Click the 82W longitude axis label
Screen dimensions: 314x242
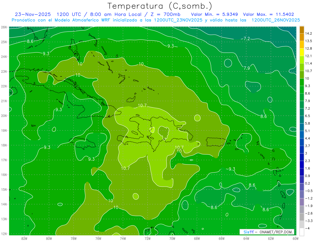tap(24, 238)
